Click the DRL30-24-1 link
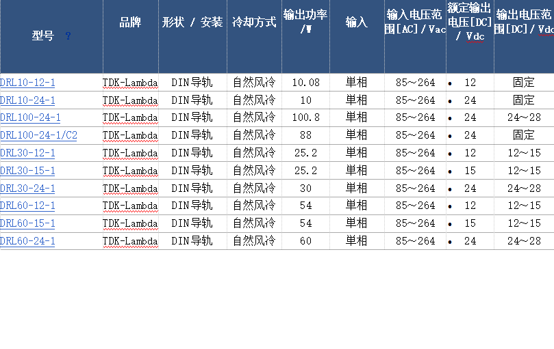 [28, 189]
